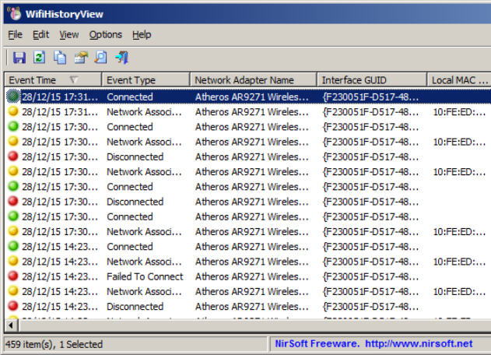The width and height of the screenshot is (491, 355).
Task: Click the Refresh toolbar icon
Action: coord(40,58)
